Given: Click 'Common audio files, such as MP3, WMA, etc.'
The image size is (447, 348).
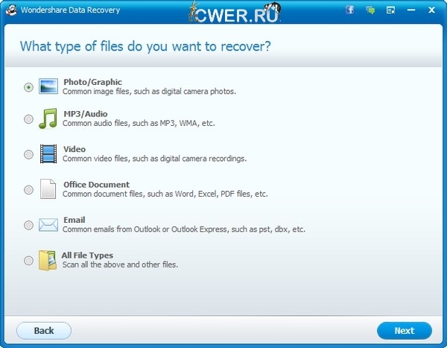Looking at the screenshot, I should click(x=139, y=123).
